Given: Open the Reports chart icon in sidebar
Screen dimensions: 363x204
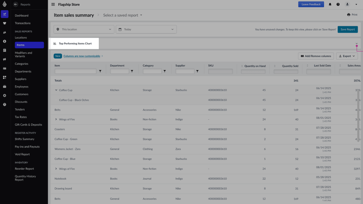Looking at the screenshot, I should (x=4, y=14).
